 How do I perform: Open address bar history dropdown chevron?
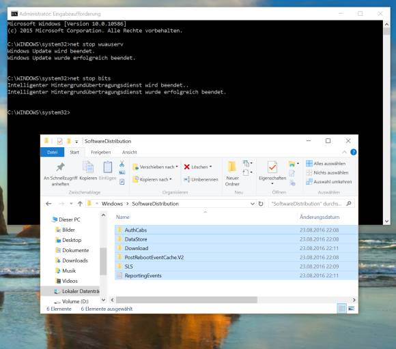(x=253, y=204)
